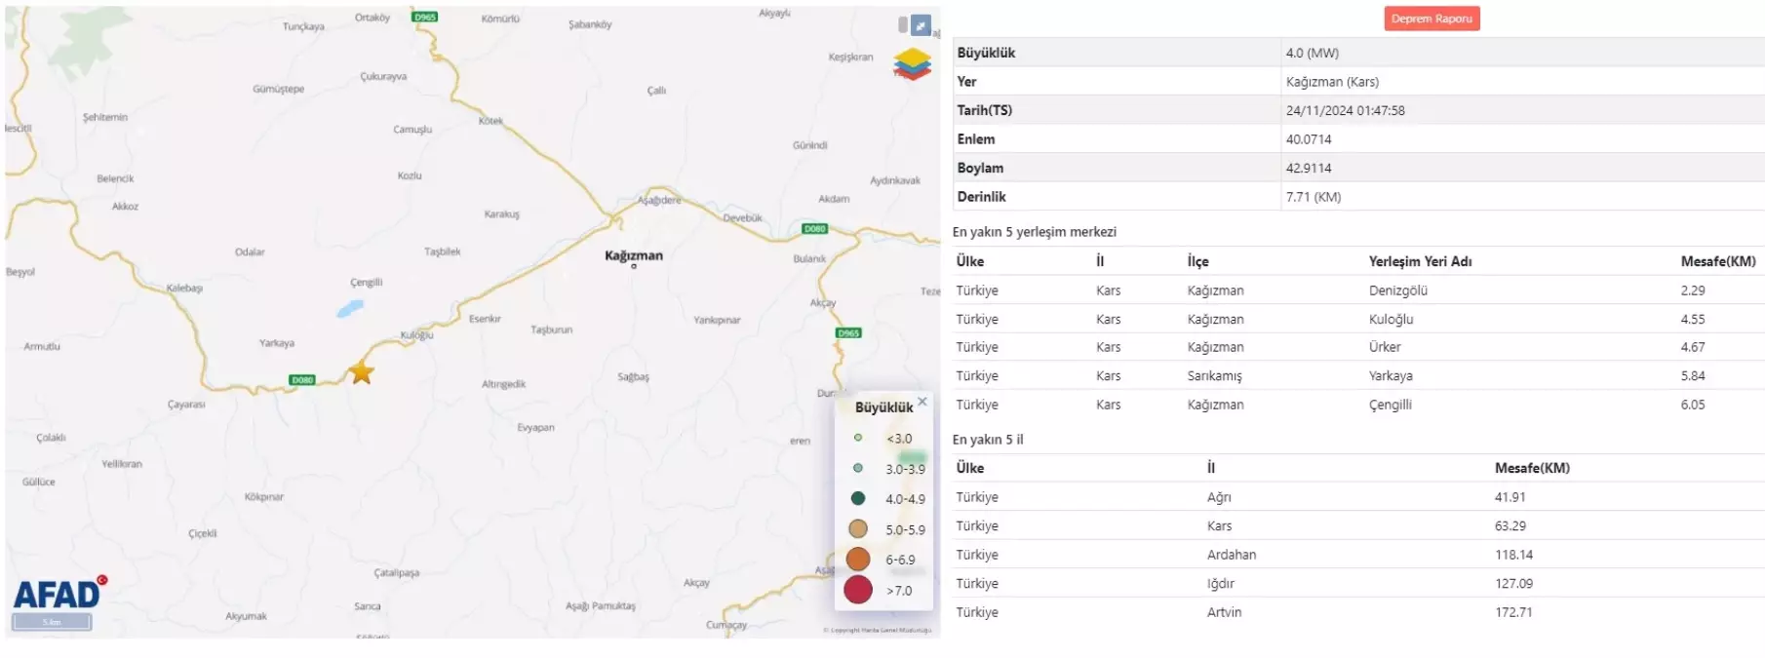The height and width of the screenshot is (658, 1765).
Task: Click the fullscreen map toggle icon
Action: pyautogui.click(x=921, y=26)
